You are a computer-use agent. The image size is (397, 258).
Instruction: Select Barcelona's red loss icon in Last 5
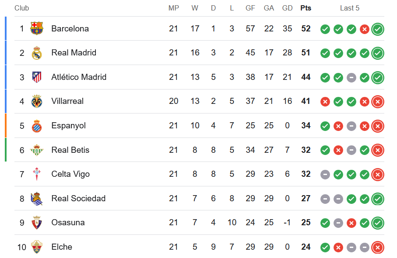364,29
